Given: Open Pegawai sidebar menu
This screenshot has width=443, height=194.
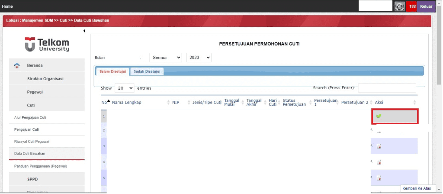Looking at the screenshot, I should point(47,92).
